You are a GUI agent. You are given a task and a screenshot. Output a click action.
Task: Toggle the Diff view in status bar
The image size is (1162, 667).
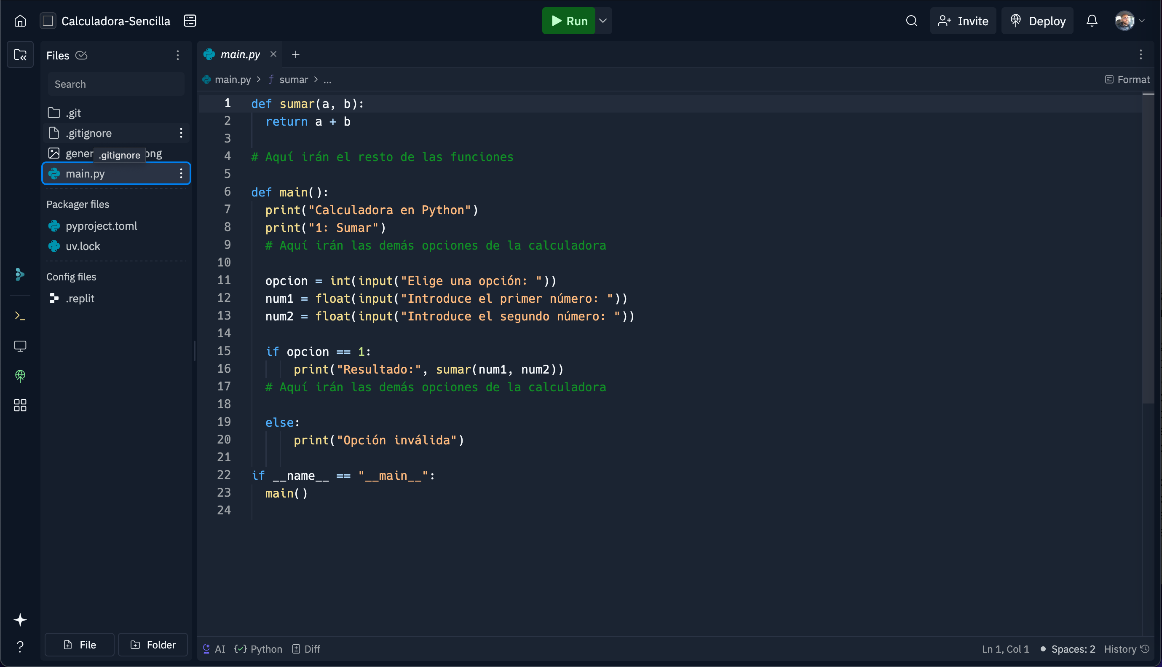307,649
